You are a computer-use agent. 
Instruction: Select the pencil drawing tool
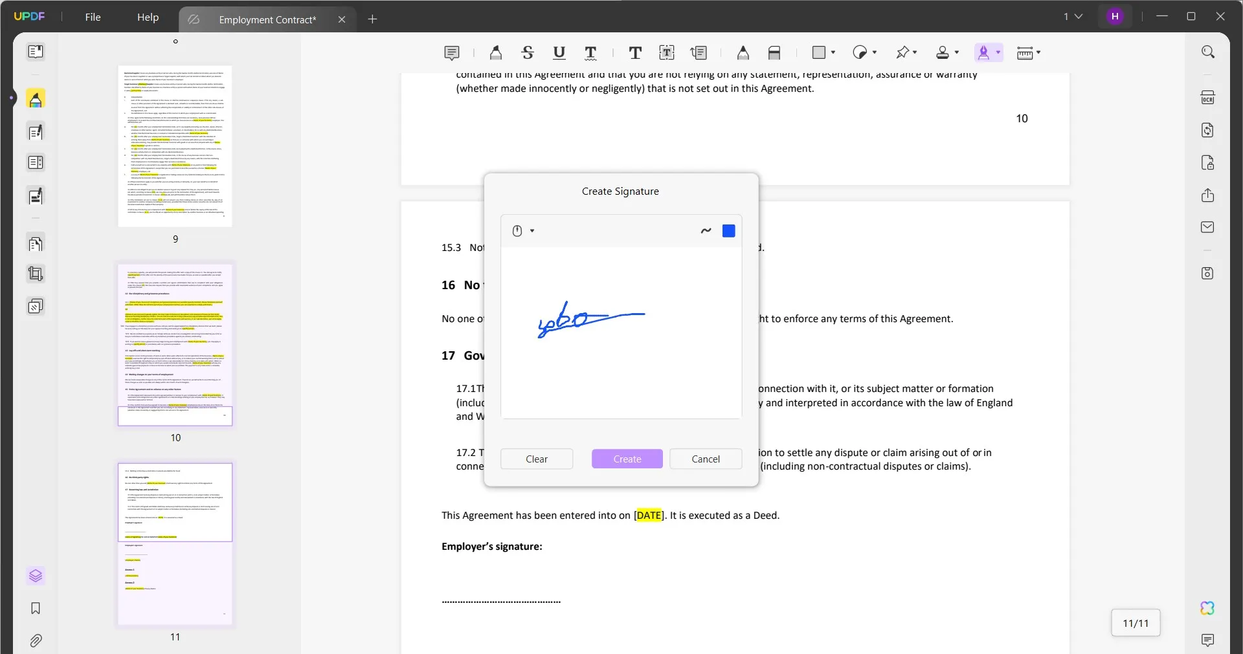point(743,53)
